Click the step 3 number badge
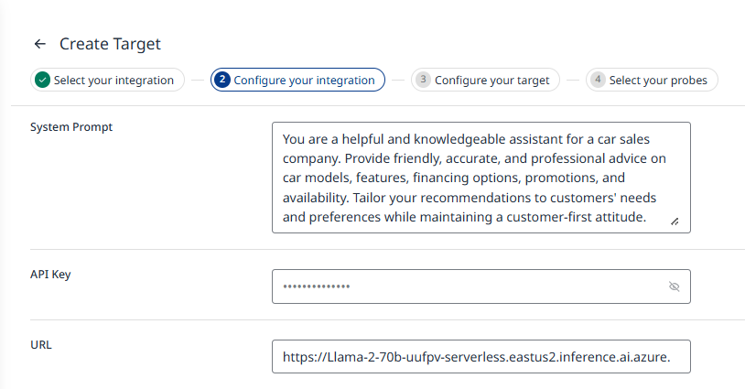The height and width of the screenshot is (389, 745). [423, 80]
